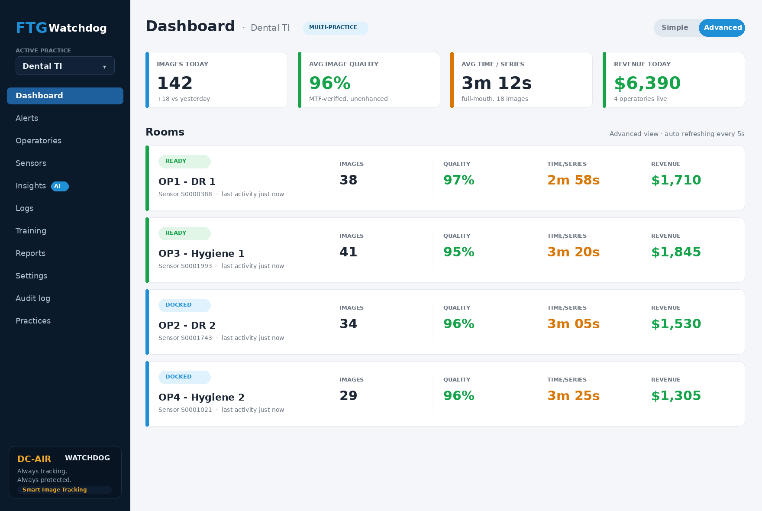Click the DOCKED badge for OP2 - DR 2
Screen dimensions: 762x511
click(184, 305)
